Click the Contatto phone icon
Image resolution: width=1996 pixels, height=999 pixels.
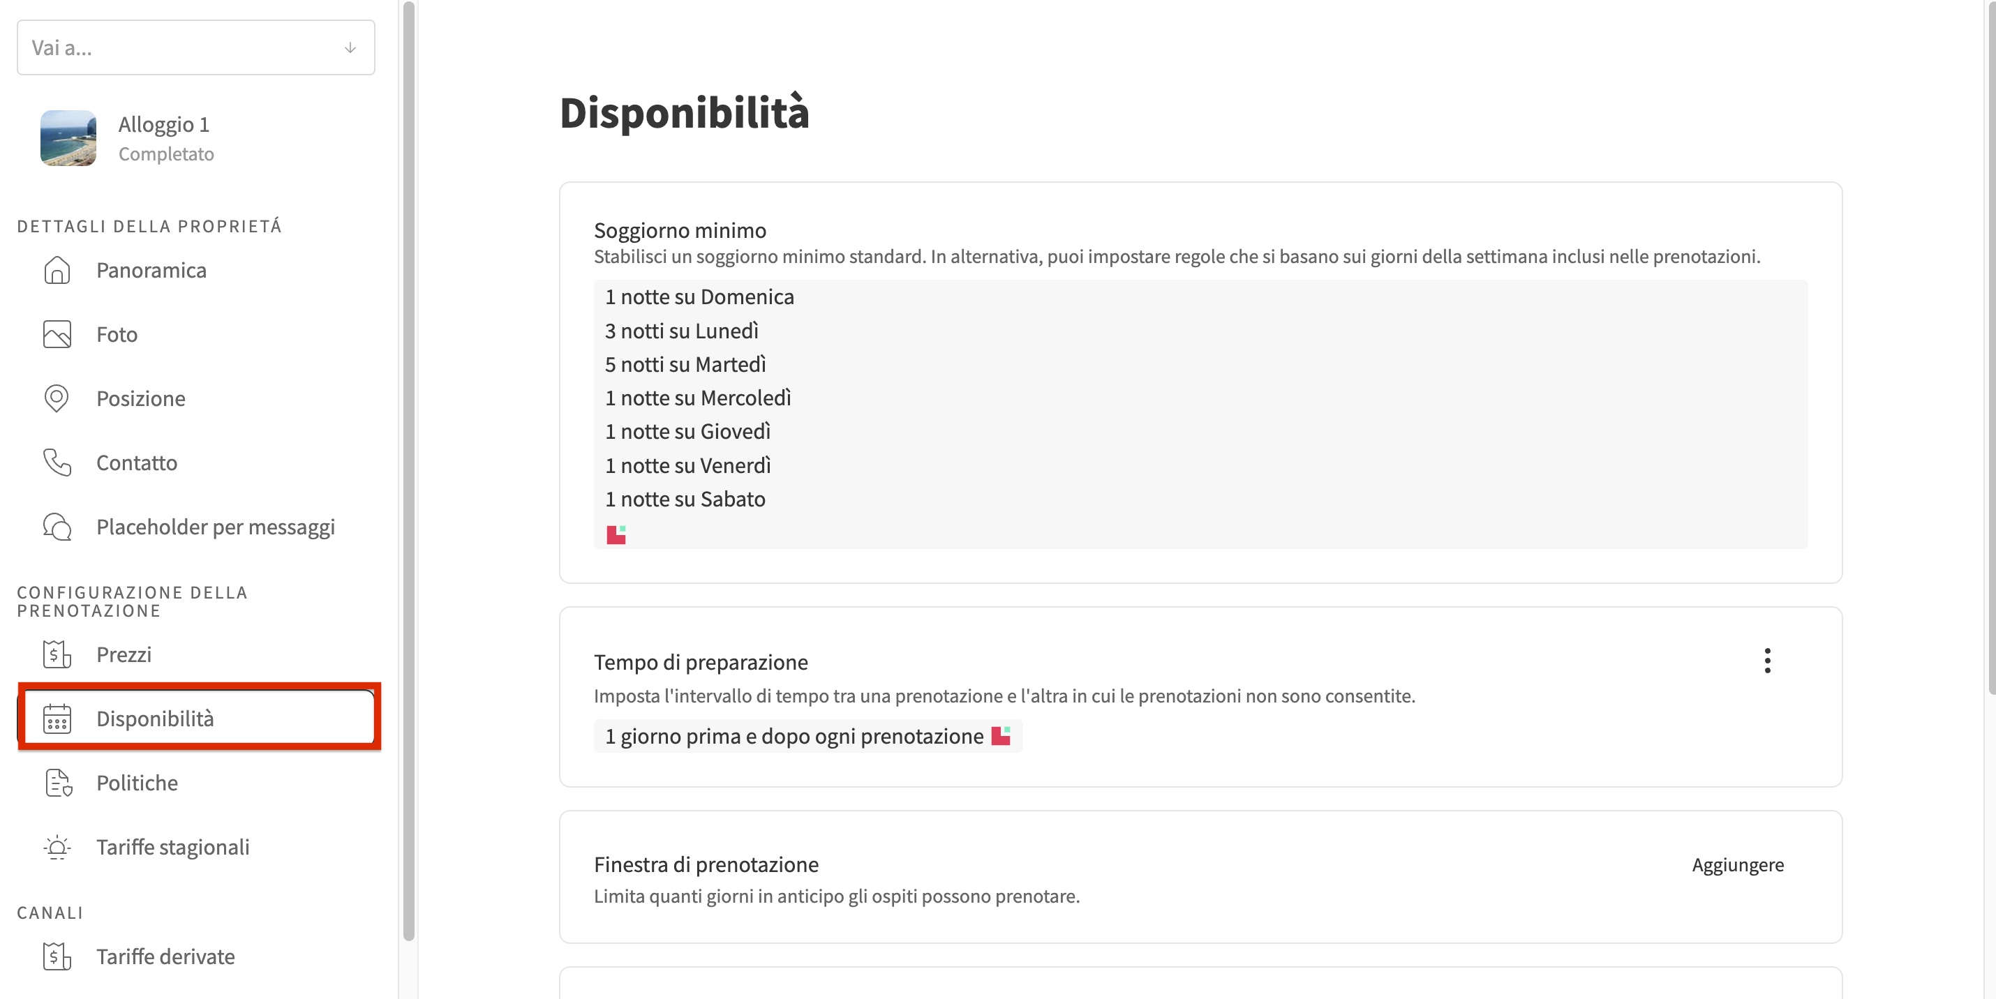[57, 463]
